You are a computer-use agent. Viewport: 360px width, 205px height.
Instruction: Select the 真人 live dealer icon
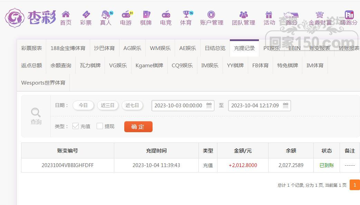point(106,14)
